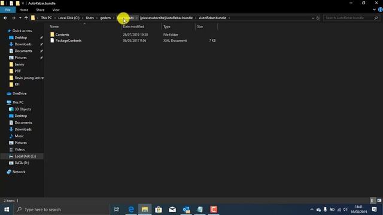Click the Search AutoRebar.bundle field
This screenshot has width=383, height=215.
[x=348, y=18]
